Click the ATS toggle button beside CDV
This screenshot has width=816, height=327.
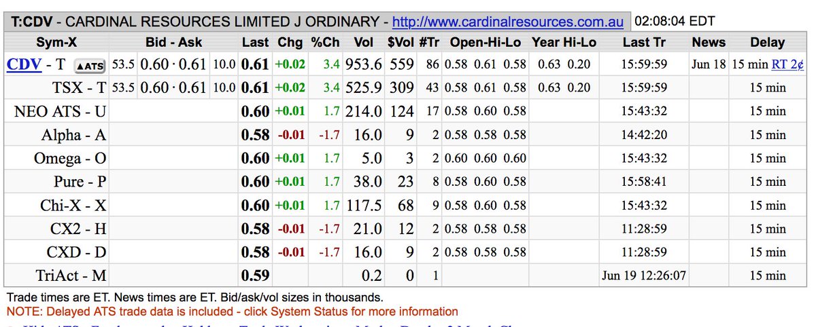[x=89, y=66]
